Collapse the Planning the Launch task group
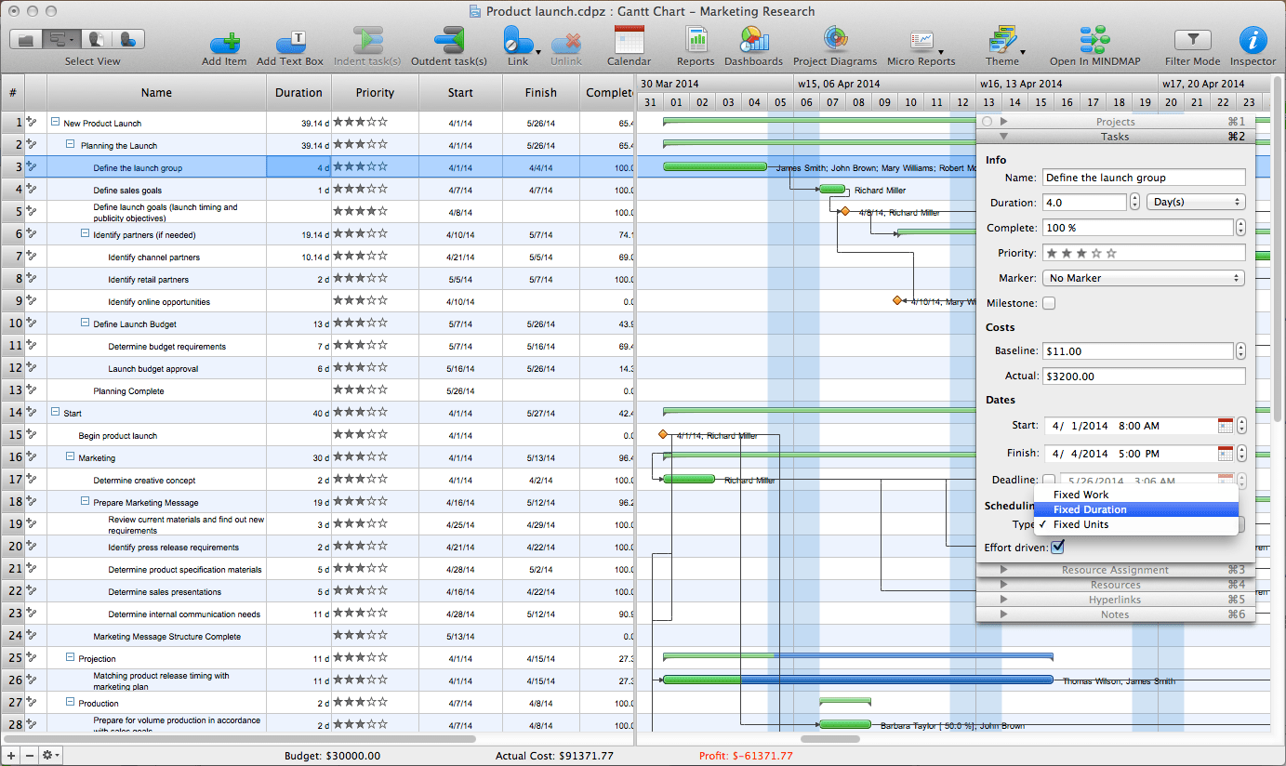The height and width of the screenshot is (766, 1286). 69,144
